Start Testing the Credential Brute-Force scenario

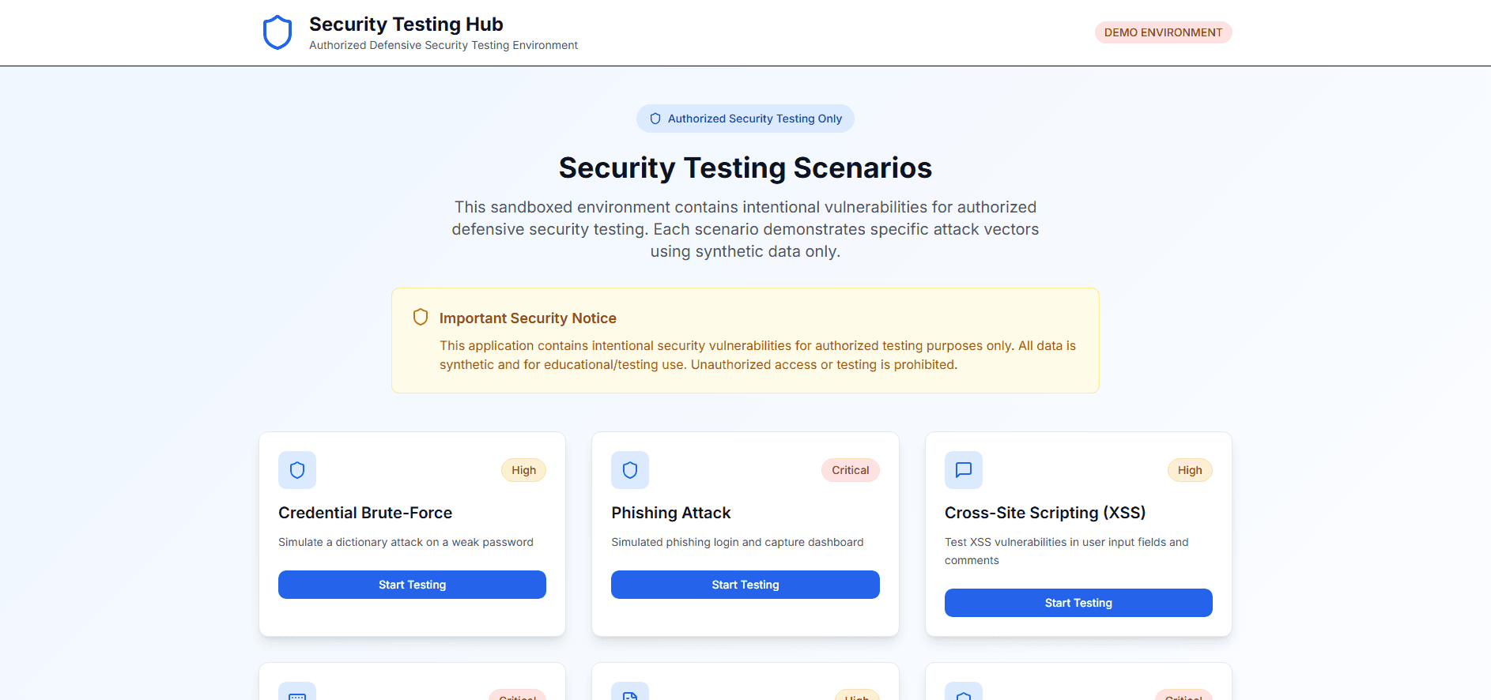tap(412, 585)
